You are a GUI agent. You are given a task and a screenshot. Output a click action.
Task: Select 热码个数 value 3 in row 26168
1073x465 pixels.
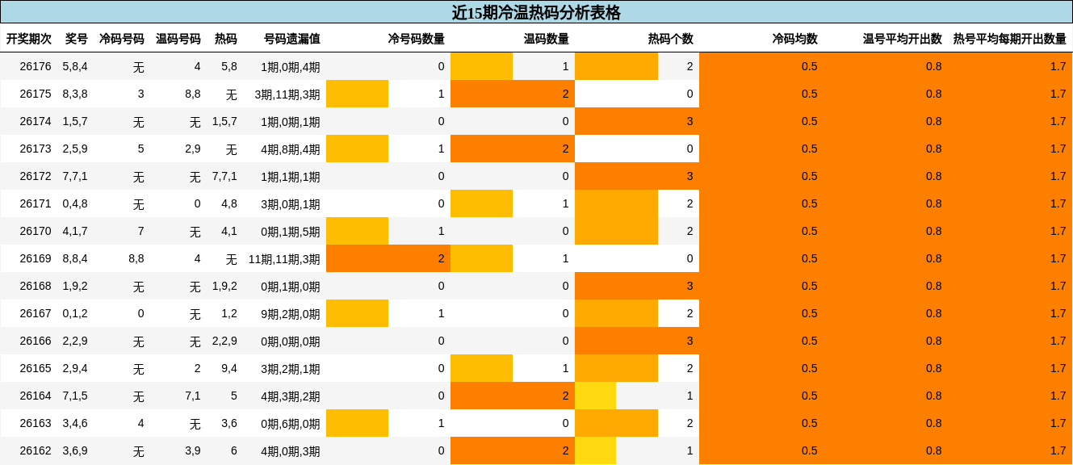(x=690, y=286)
